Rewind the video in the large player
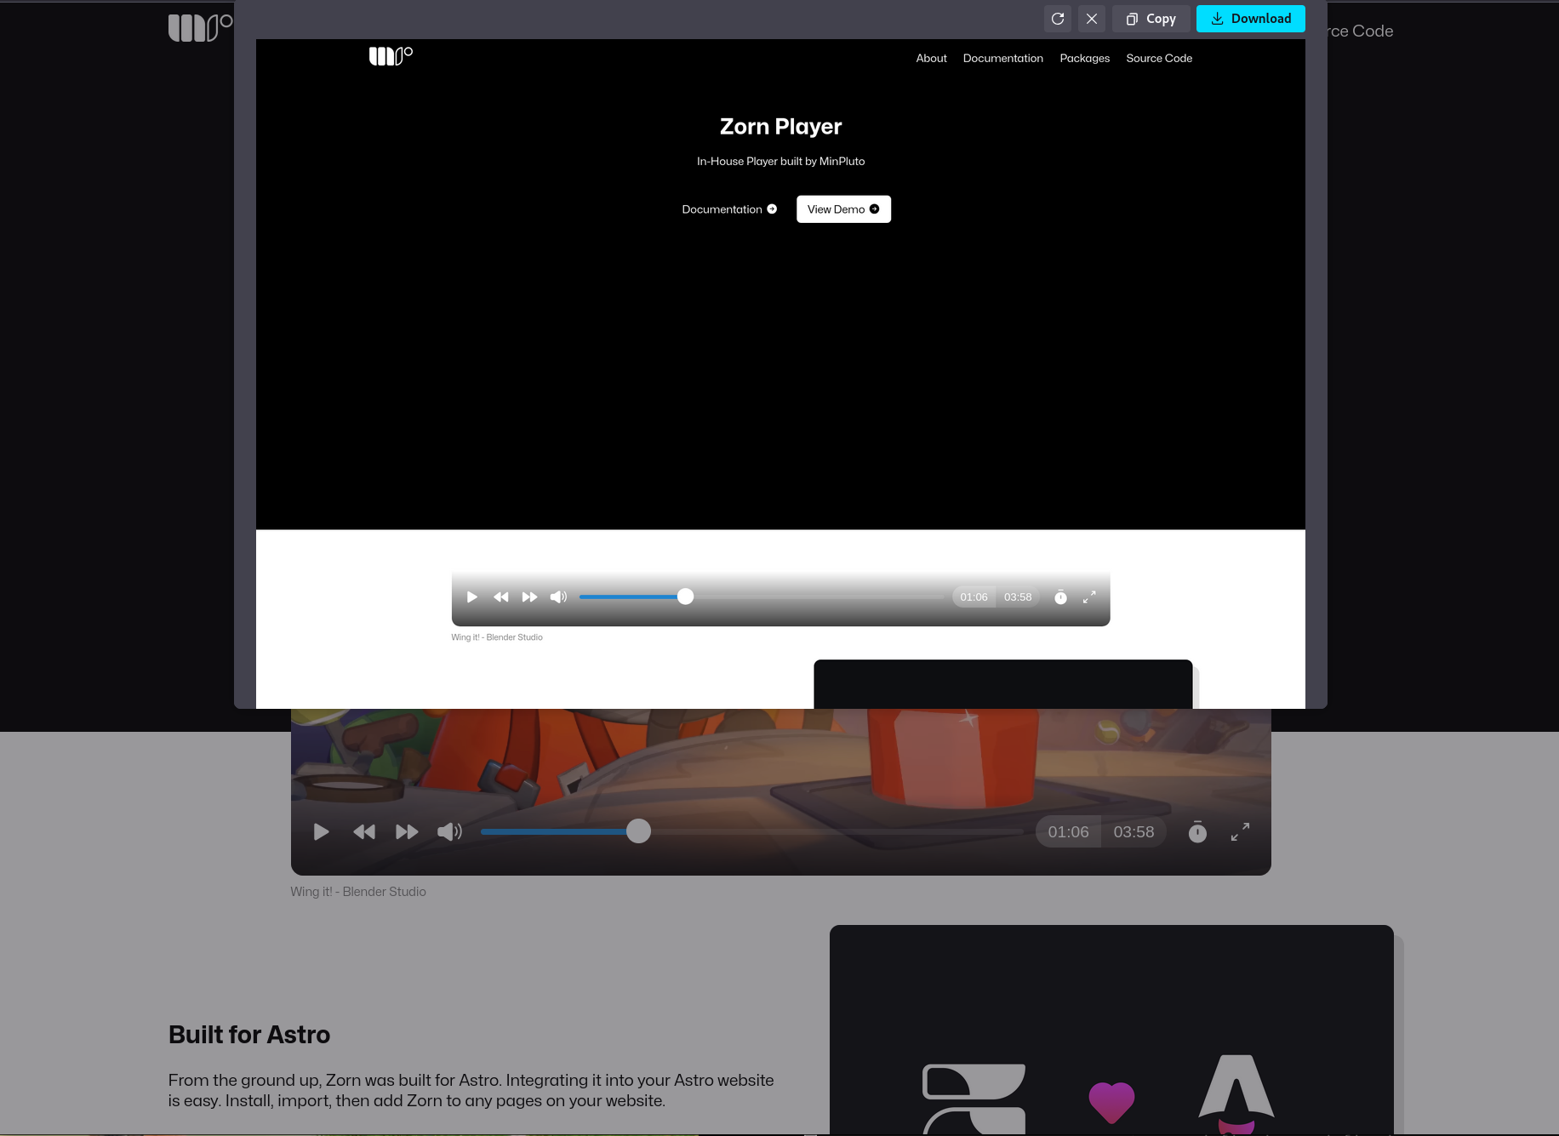Viewport: 1559px width, 1136px height. [364, 832]
